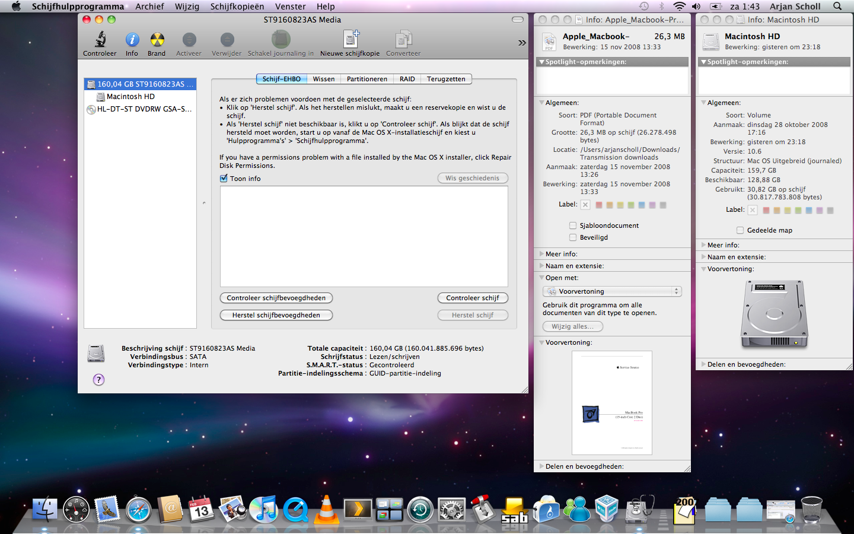
Task: Select Macintosh HD volume in the disk list
Action: 140,96
